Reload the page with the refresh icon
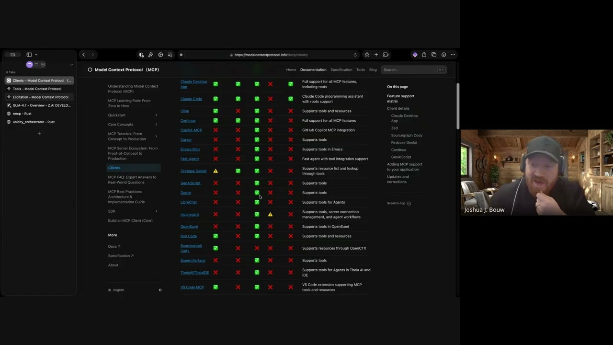The height and width of the screenshot is (345, 613). (x=355, y=55)
